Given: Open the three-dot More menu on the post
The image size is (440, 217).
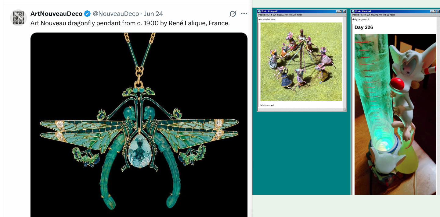Looking at the screenshot, I should coord(244,14).
